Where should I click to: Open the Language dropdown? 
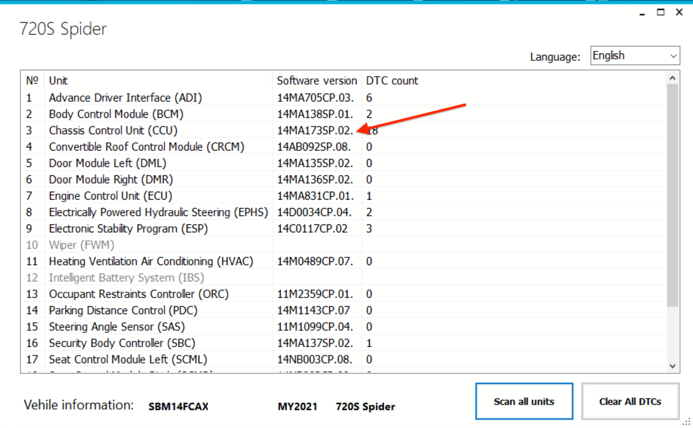(635, 56)
